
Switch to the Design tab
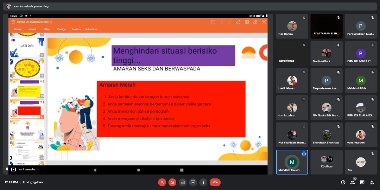(x=62, y=29)
